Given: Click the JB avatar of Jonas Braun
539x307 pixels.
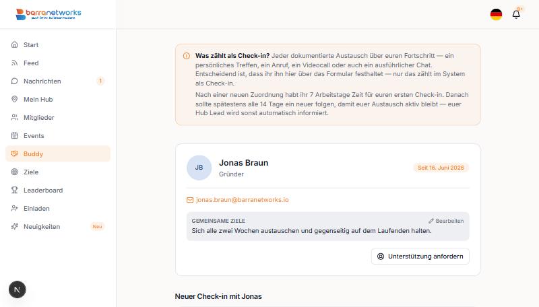Looking at the screenshot, I should [199, 168].
